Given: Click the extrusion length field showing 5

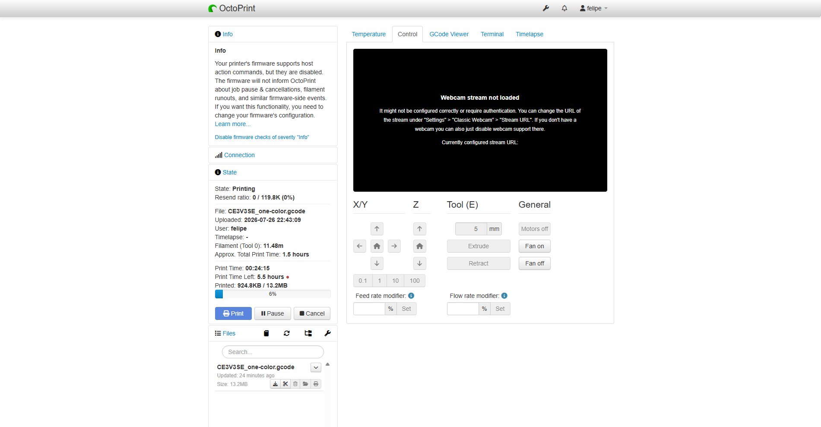Looking at the screenshot, I should pos(471,229).
